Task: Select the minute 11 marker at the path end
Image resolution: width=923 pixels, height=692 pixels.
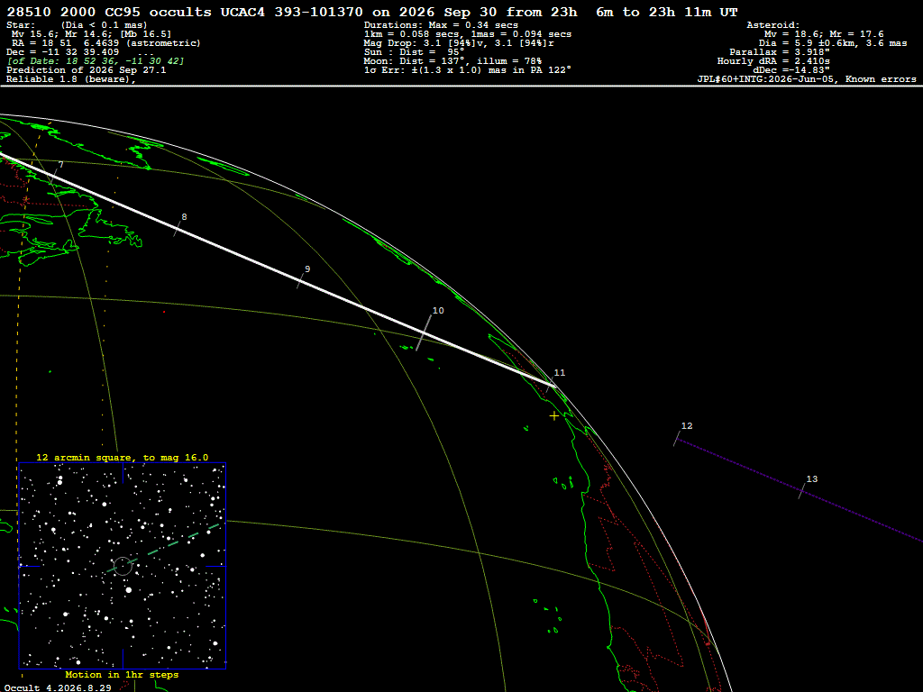Action: [x=551, y=386]
